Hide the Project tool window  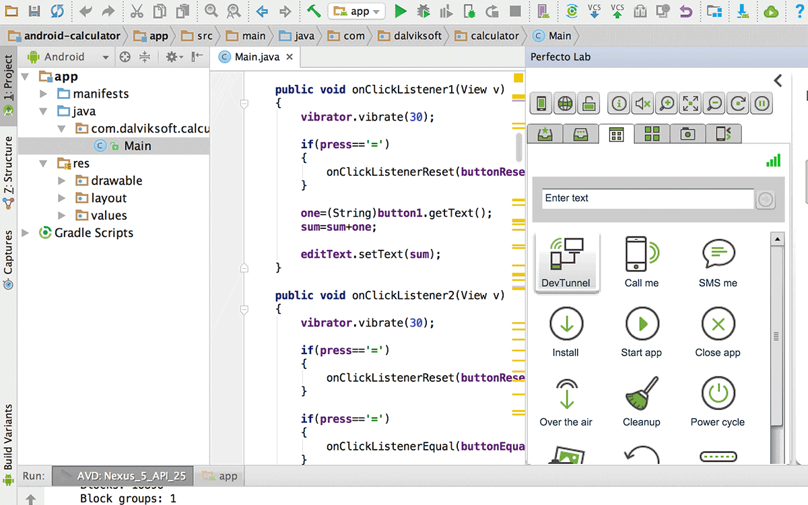197,57
